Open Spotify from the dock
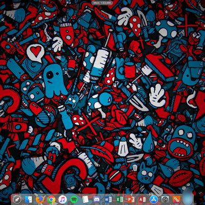 click(74, 199)
